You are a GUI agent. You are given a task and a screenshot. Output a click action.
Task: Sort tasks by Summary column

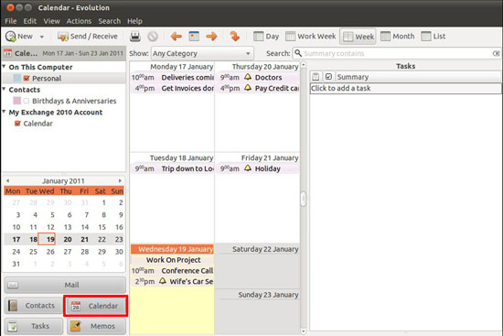click(418, 77)
